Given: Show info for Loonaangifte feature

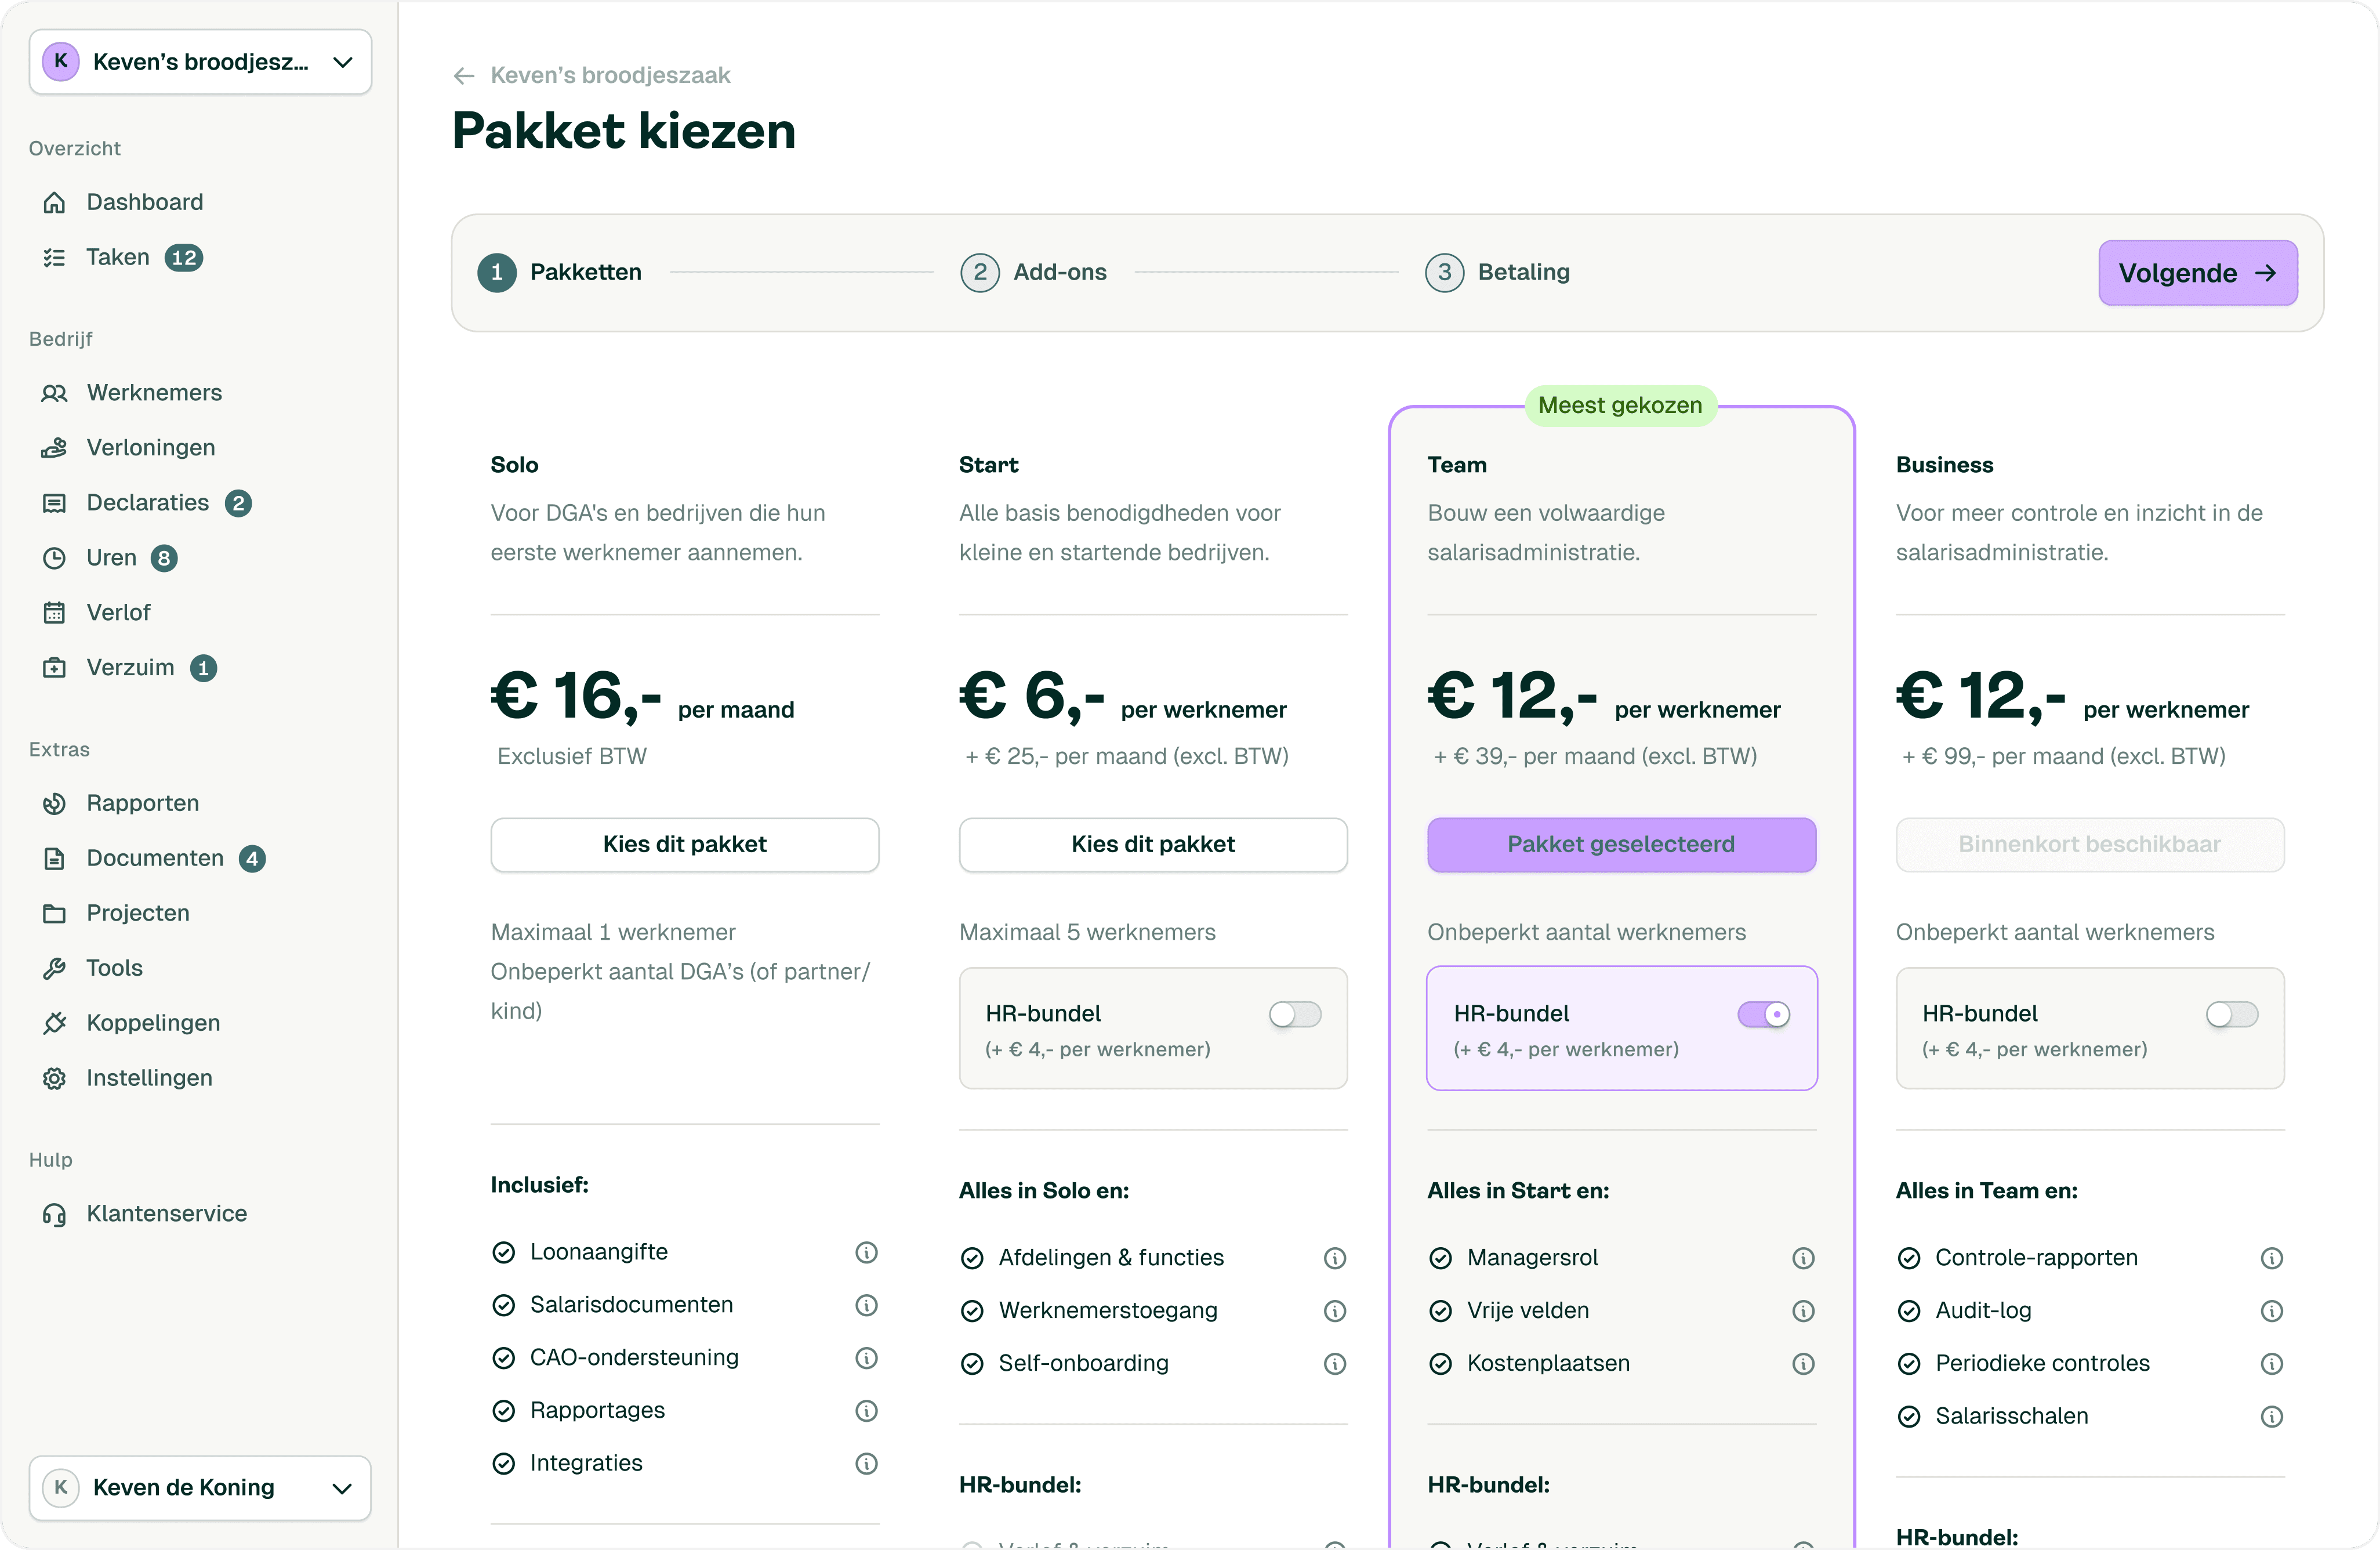Looking at the screenshot, I should tap(866, 1252).
